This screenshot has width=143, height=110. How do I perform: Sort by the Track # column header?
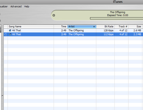[x=121, y=27]
